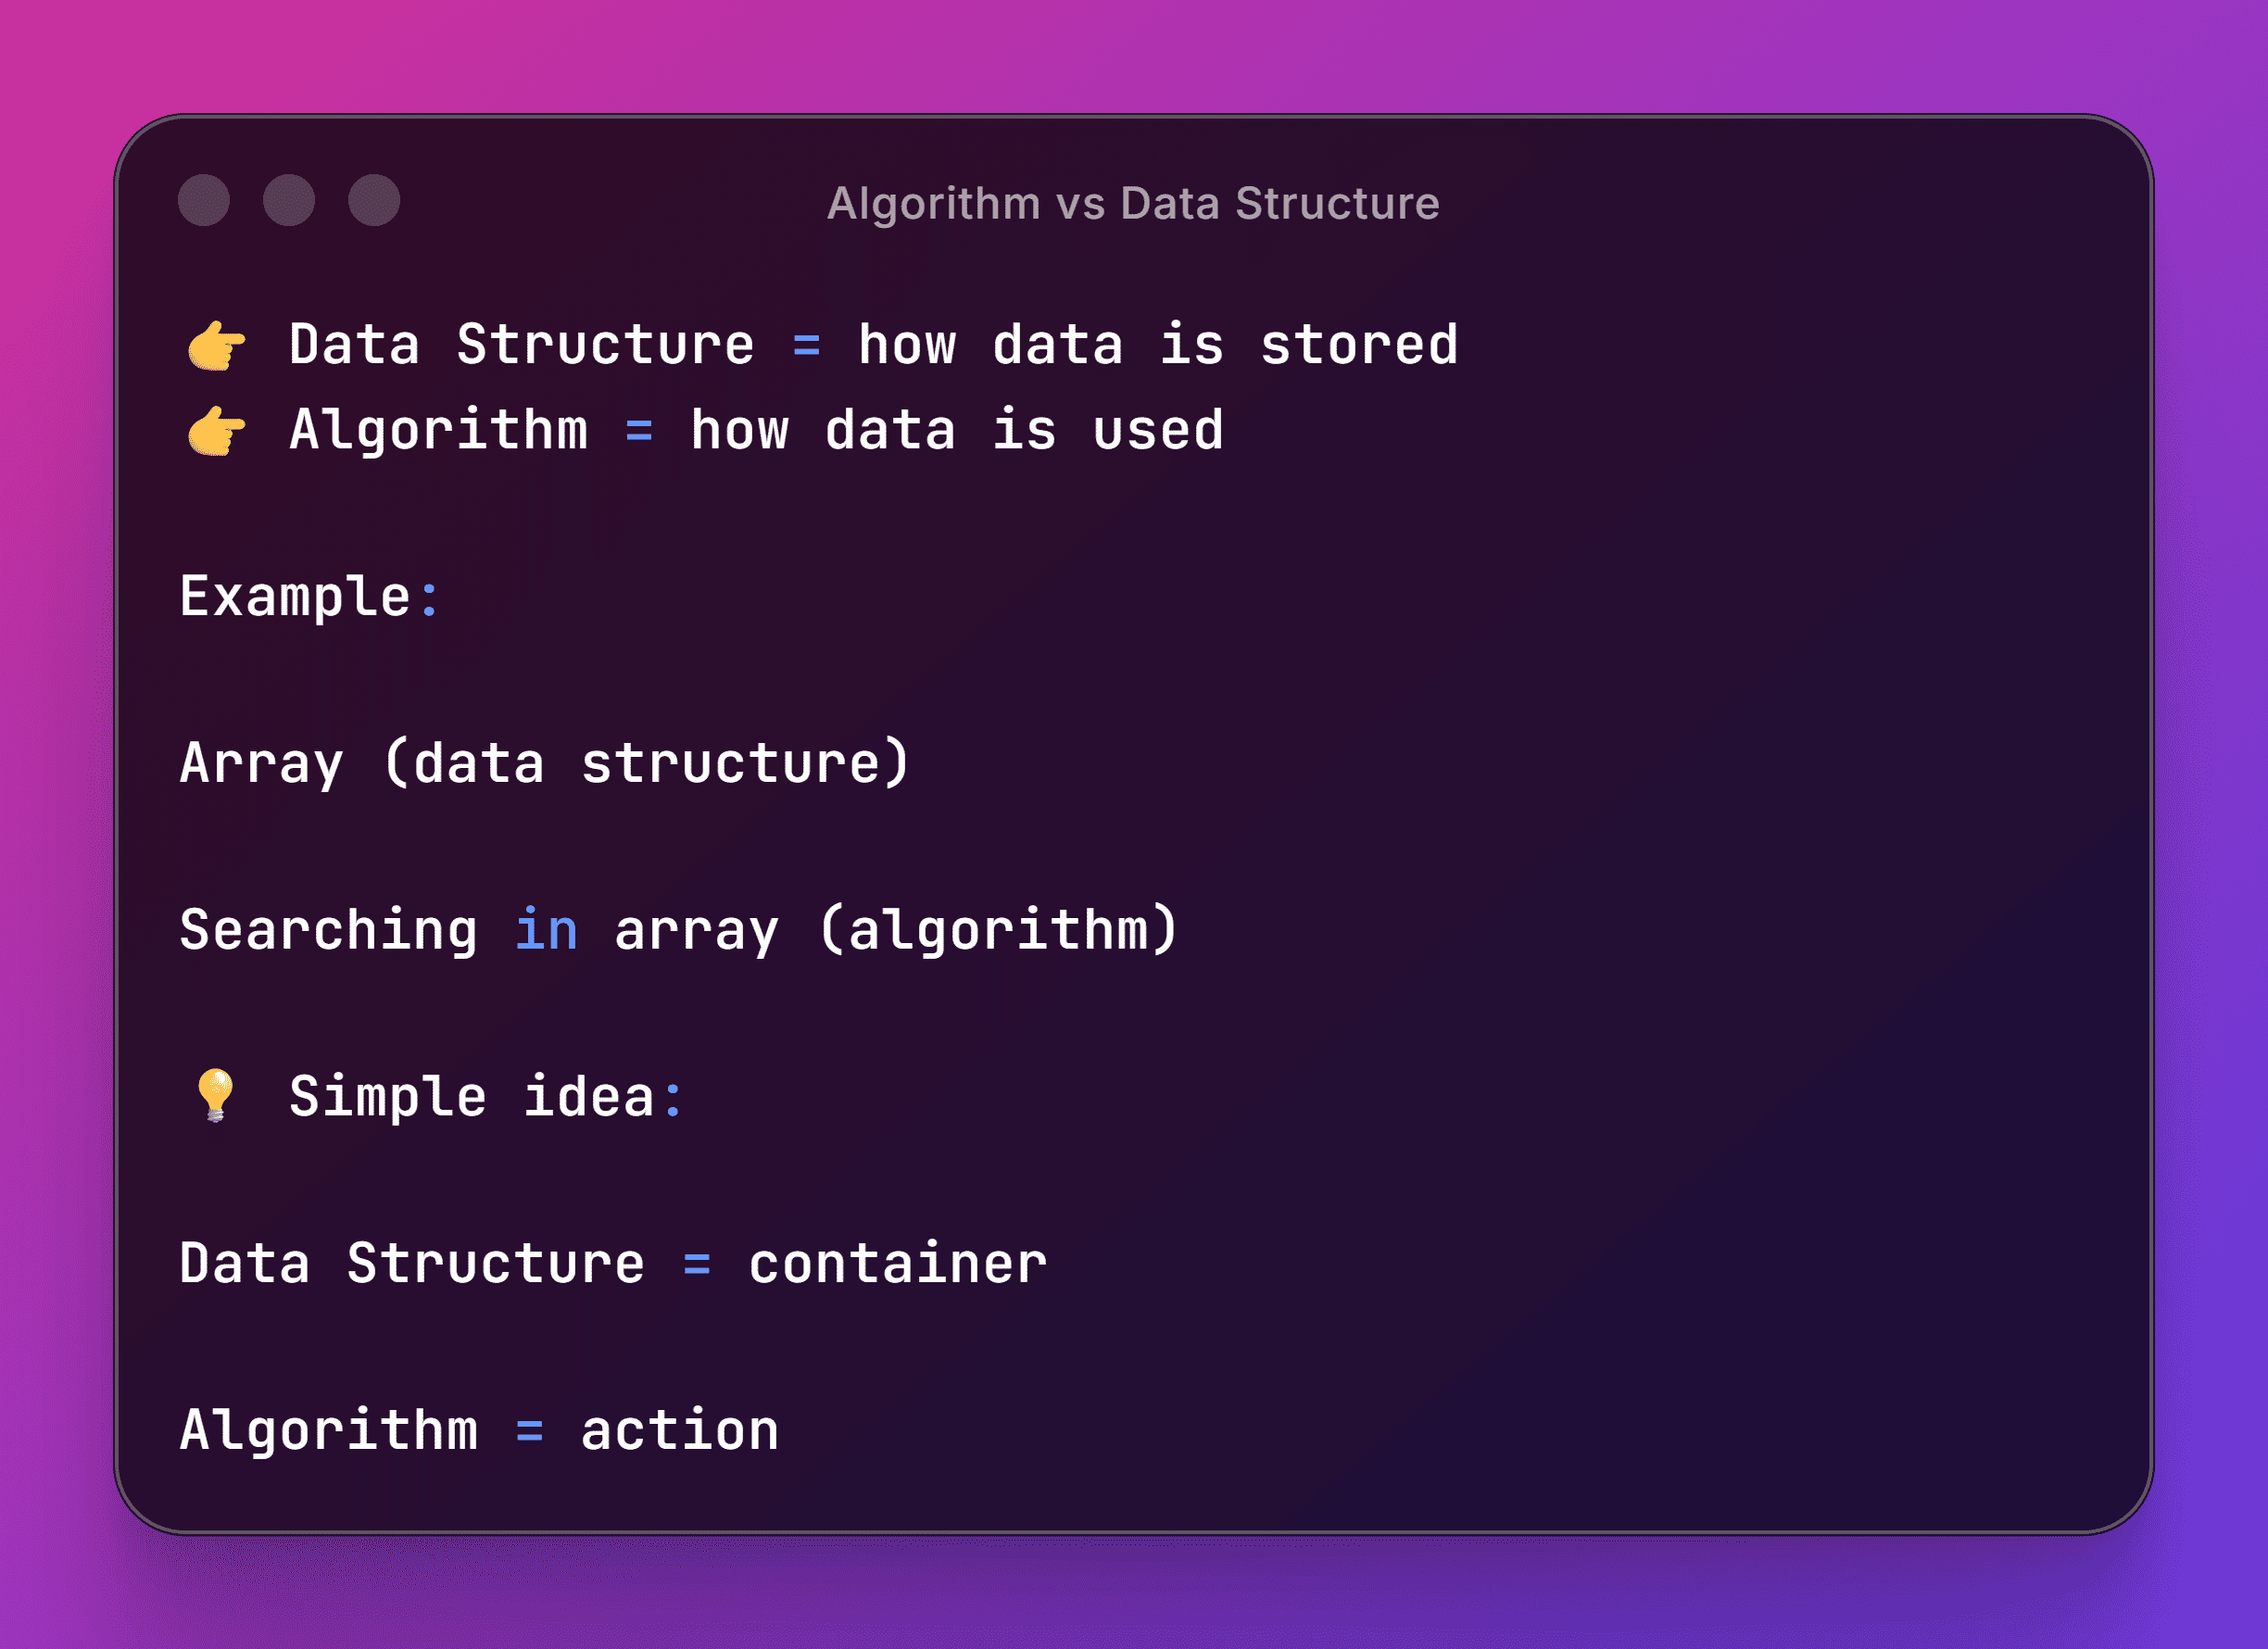Click the rightmost gray window dot

[x=374, y=200]
